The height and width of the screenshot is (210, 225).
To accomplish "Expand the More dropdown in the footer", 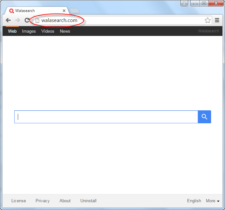I will (212, 201).
